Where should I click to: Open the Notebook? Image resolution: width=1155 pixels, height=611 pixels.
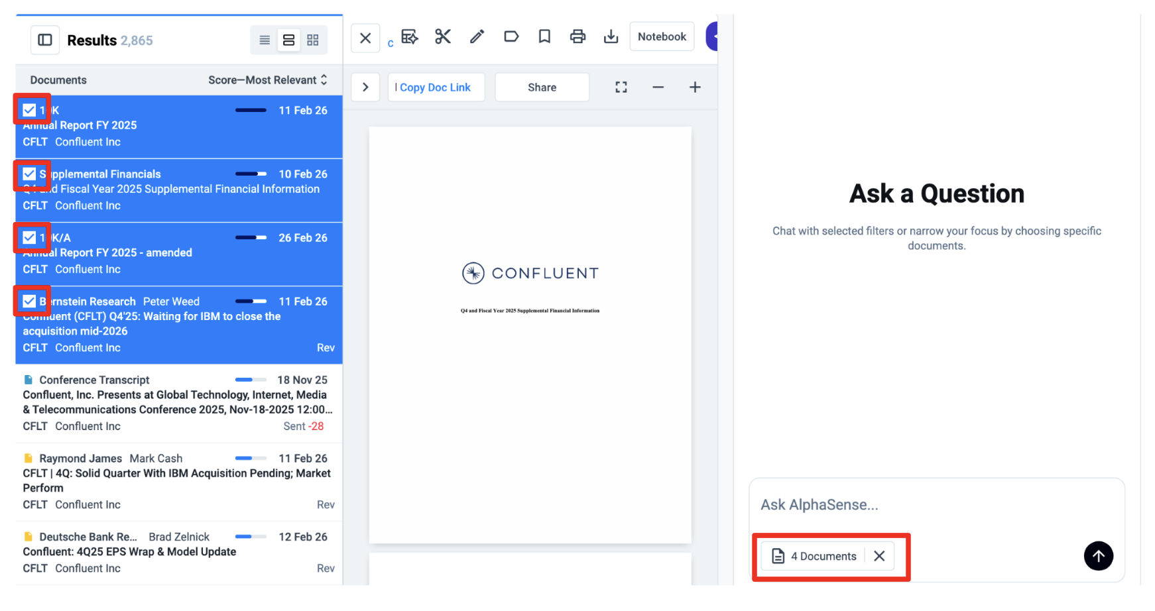tap(661, 36)
